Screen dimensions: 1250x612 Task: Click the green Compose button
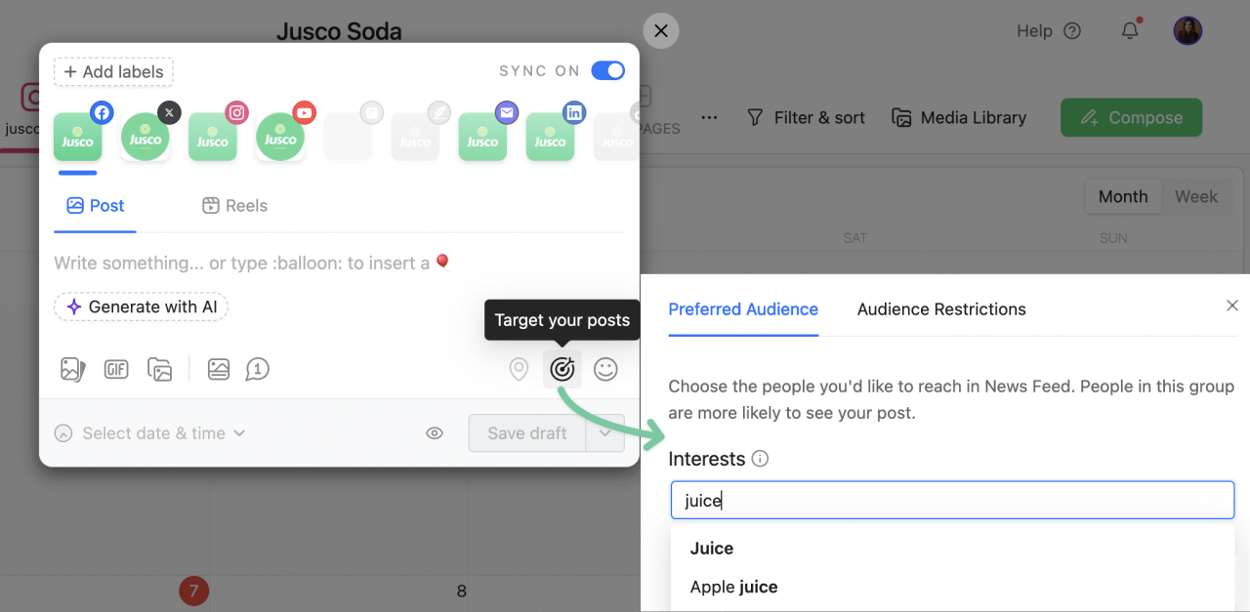pos(1131,117)
